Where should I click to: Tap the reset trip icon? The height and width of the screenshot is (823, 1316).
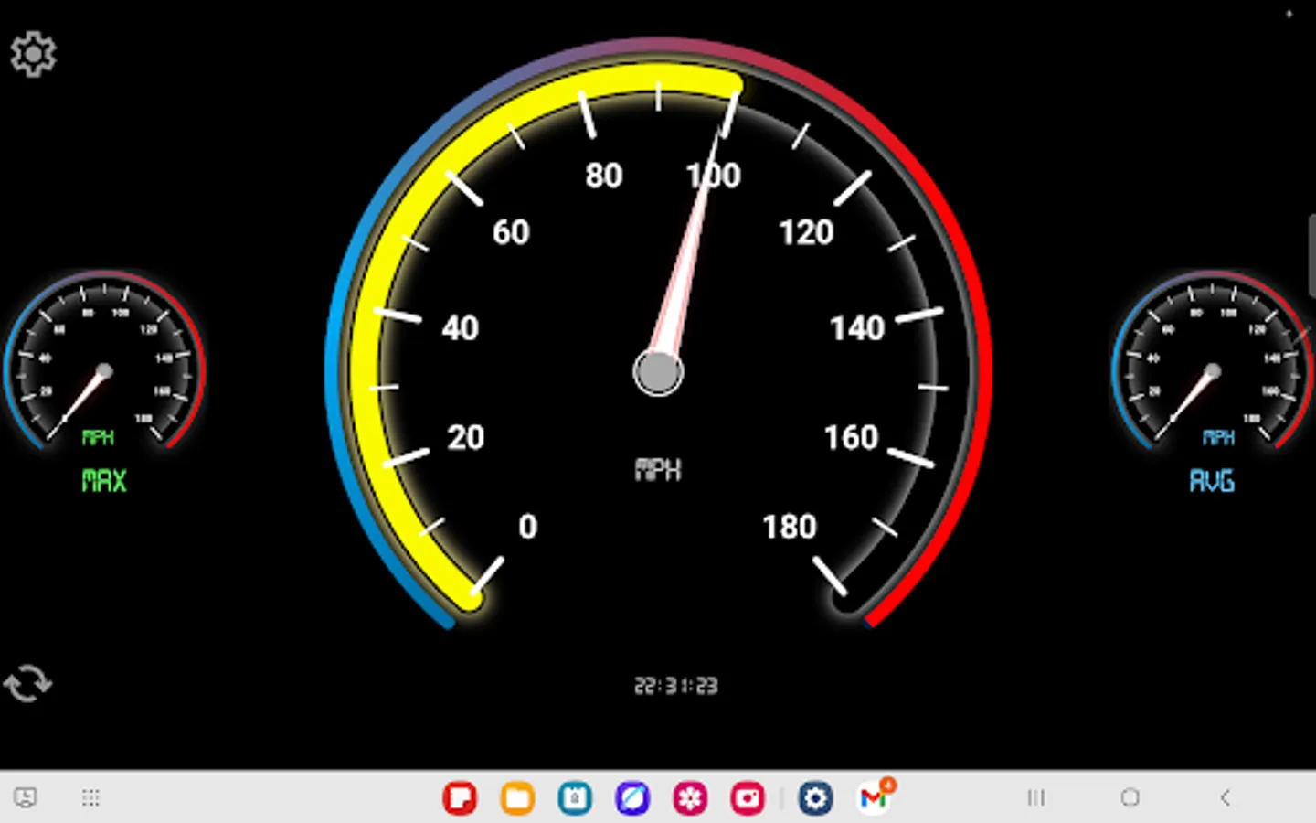point(28,684)
